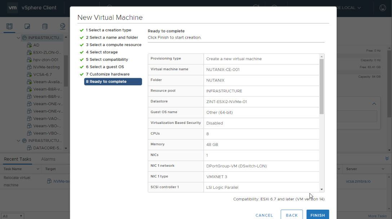The image size is (392, 219).
Task: Click the LSI Logic Parallel controller value
Action: point(222,188)
